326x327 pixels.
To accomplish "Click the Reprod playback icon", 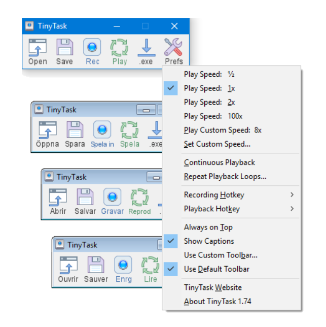I will pos(140,198).
